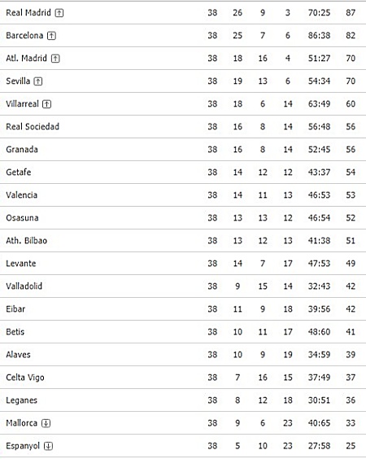Click the up-arrow icon beside Villarreal
This screenshot has width=366, height=459.
point(47,104)
